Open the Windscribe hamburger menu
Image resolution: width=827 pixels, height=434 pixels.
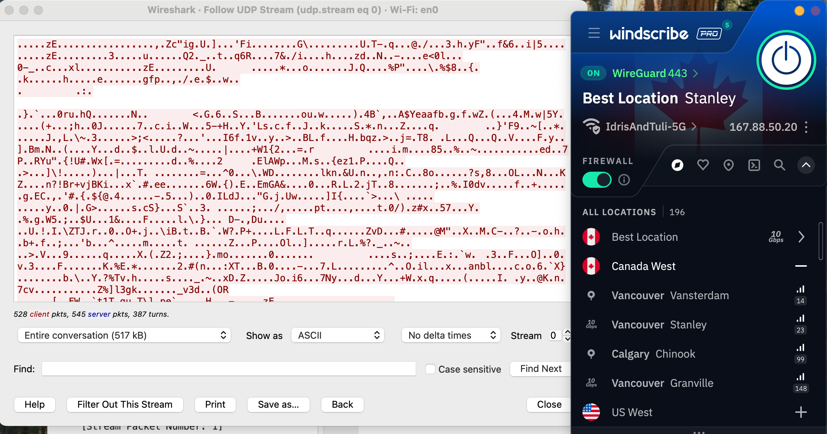(594, 33)
